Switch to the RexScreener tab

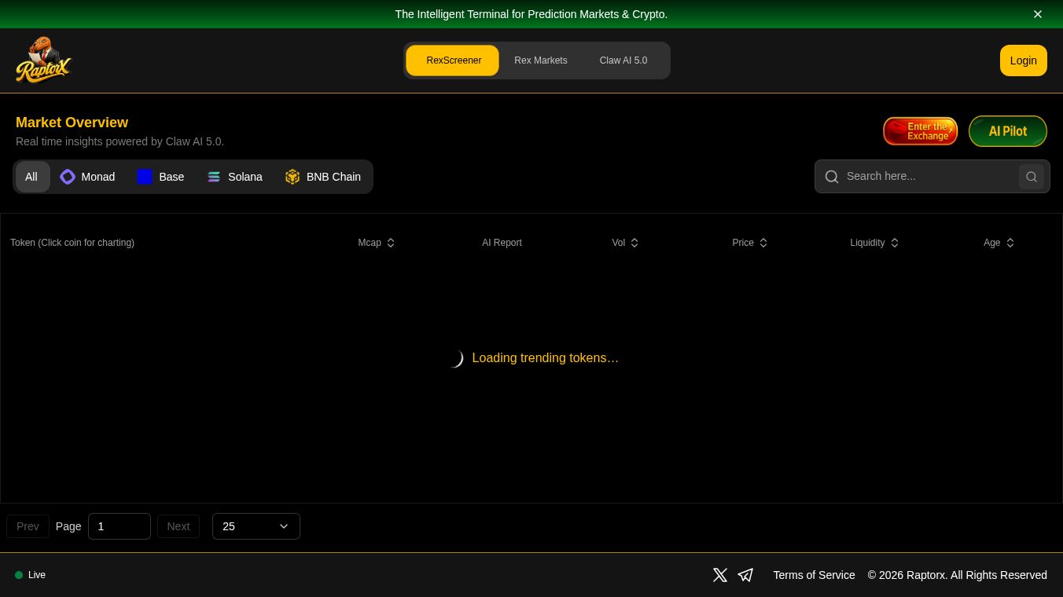pyautogui.click(x=453, y=60)
